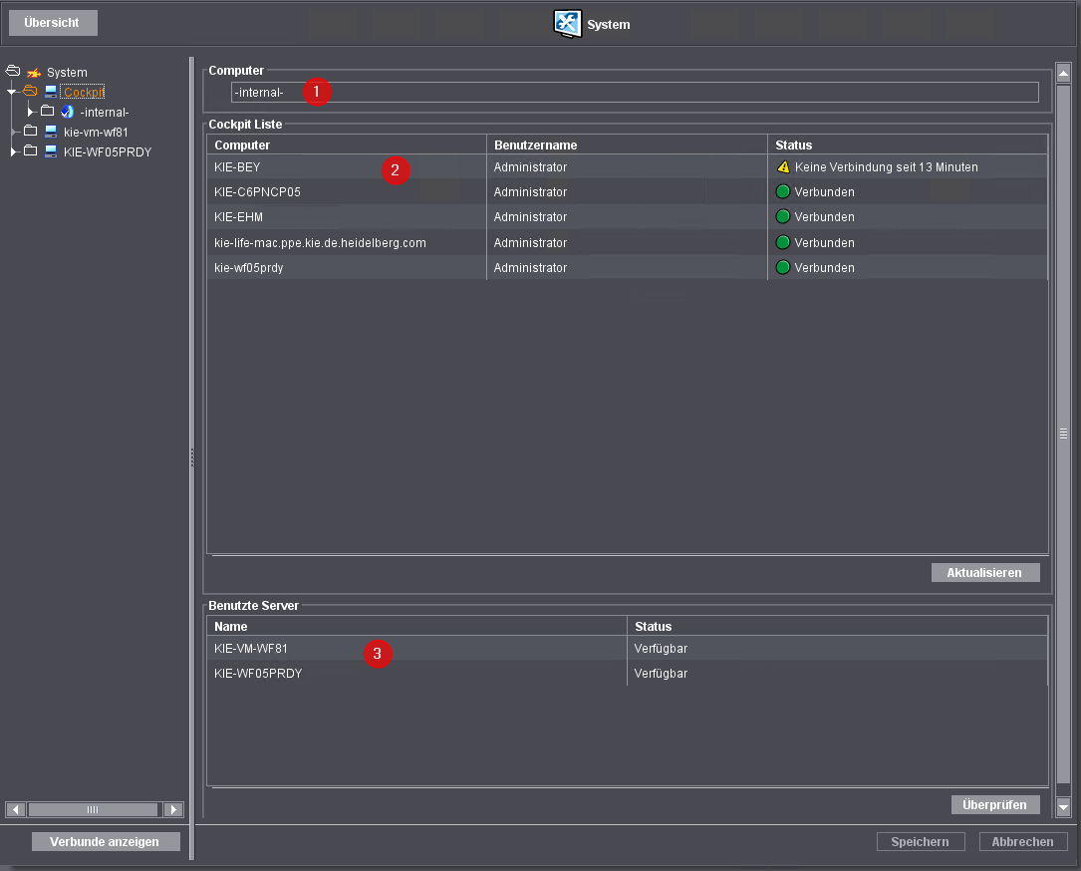The image size is (1081, 871).
Task: Click the computer icon beside KIE-WF05PRDY tree item
Action: point(51,151)
